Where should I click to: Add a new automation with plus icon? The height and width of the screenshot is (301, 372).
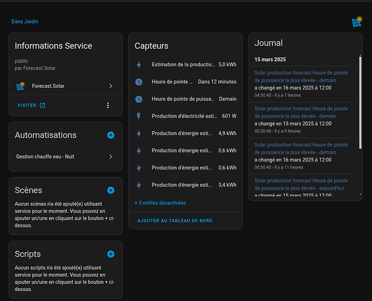[111, 135]
